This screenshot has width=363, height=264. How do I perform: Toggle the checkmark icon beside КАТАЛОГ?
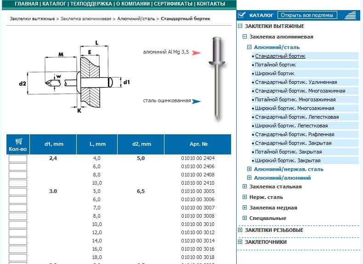tap(242, 15)
